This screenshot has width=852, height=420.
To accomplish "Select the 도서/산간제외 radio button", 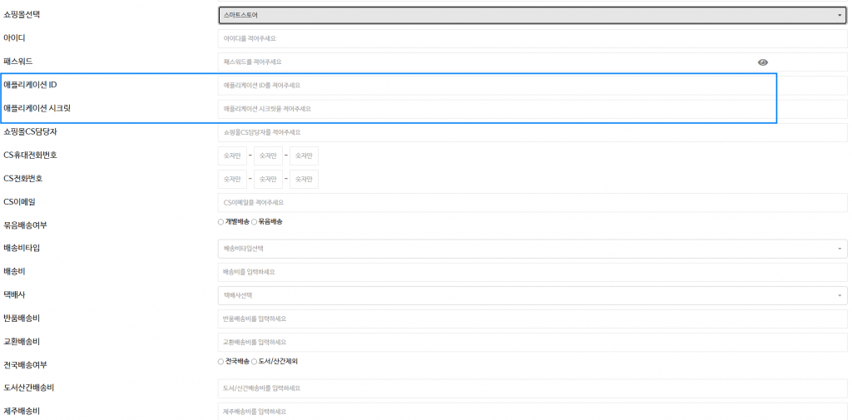I will click(x=254, y=361).
